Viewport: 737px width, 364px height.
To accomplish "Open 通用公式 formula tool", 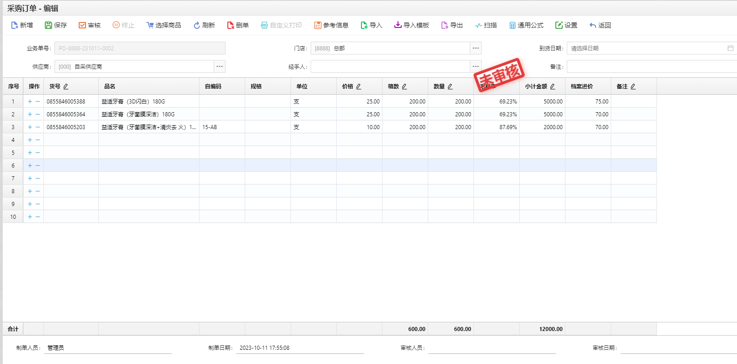I will pyautogui.click(x=526, y=25).
